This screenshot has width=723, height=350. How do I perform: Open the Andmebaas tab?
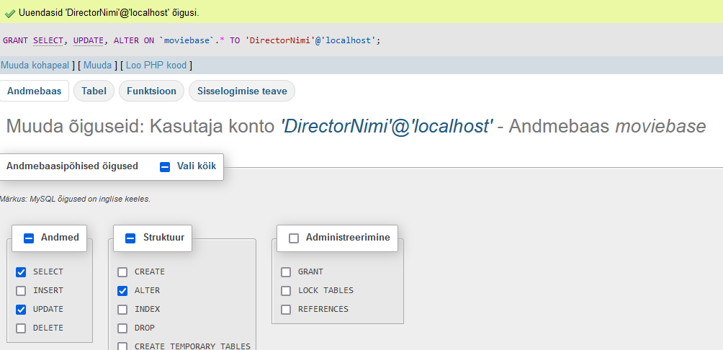(x=34, y=91)
